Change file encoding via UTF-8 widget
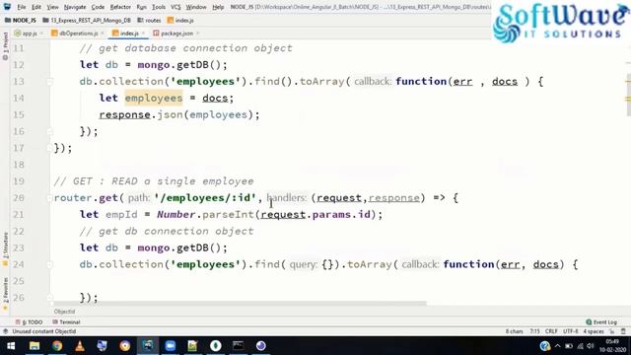This screenshot has width=631, height=355. click(x=571, y=331)
